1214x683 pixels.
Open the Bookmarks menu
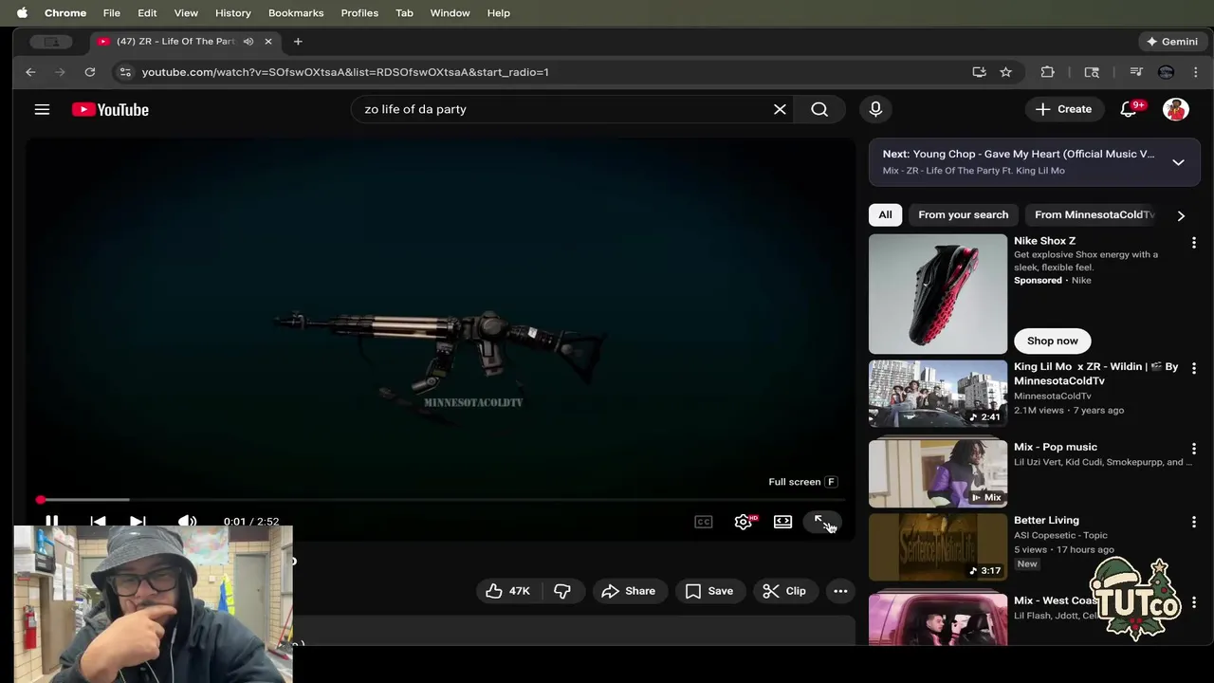[296, 13]
